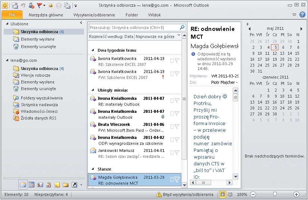Collapse the 'Ubiegły miesiąc' message group
This screenshot has width=308, height=200.
[x=92, y=91]
